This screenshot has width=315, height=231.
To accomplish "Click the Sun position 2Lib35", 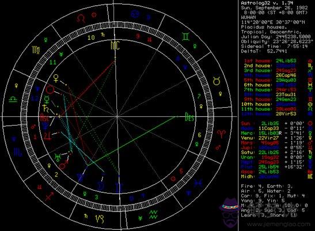I will point(270,123).
